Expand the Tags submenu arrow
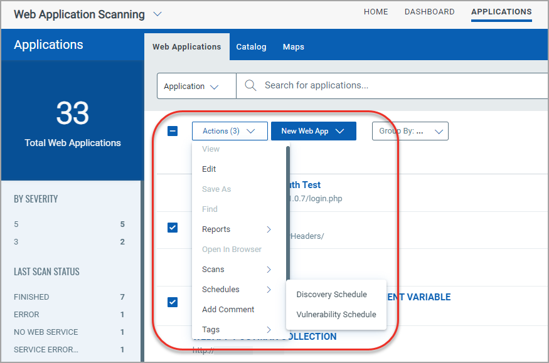This screenshot has height=363, width=549. click(269, 330)
